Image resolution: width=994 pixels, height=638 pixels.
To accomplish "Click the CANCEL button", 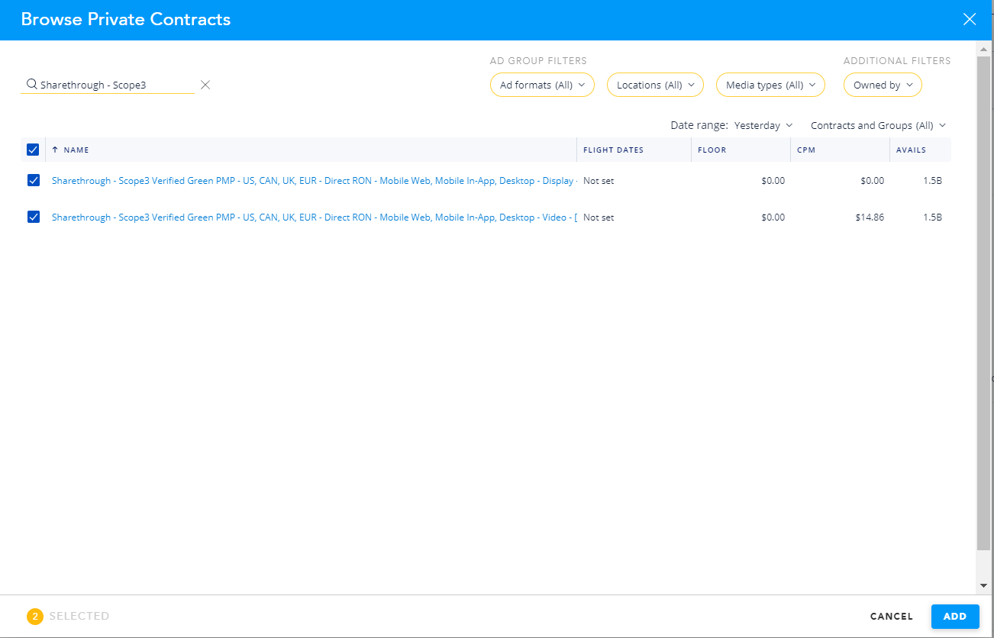I will tap(891, 617).
